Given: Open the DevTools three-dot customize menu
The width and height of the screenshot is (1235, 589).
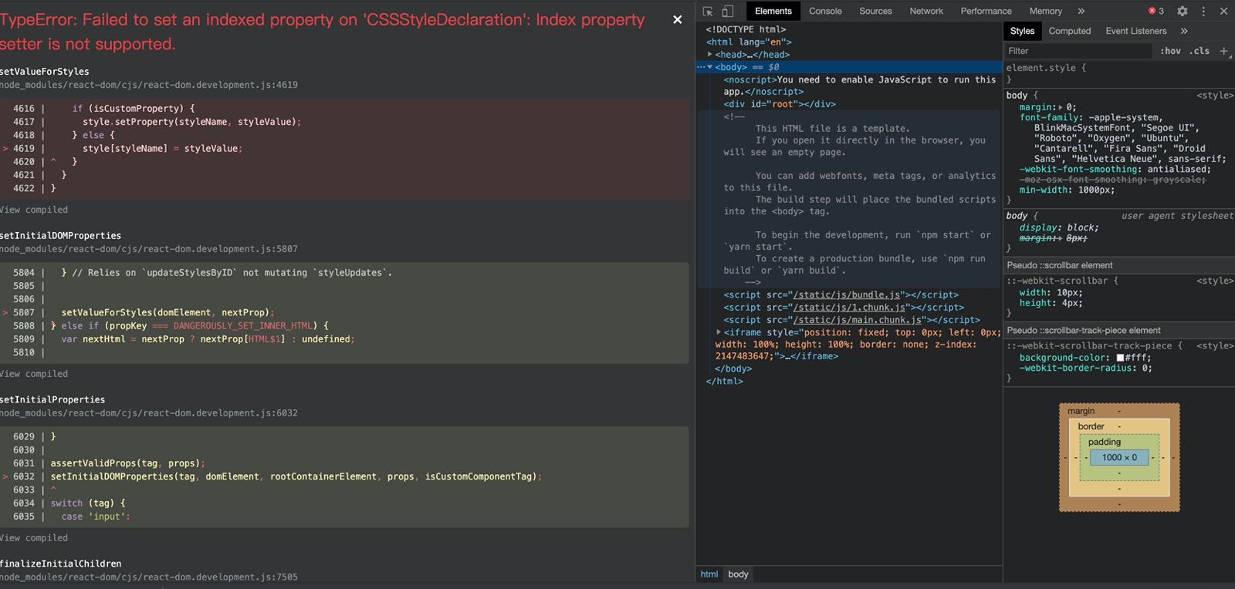Looking at the screenshot, I should click(1203, 11).
